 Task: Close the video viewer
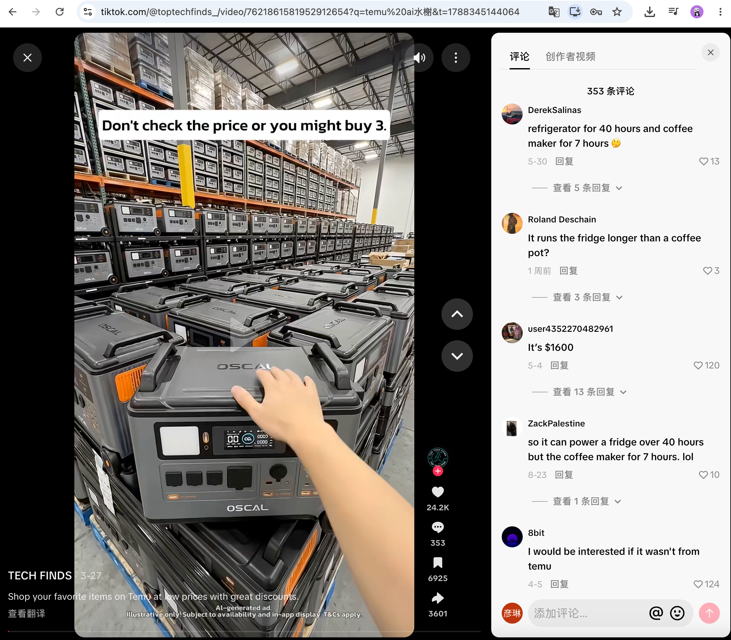tap(28, 58)
